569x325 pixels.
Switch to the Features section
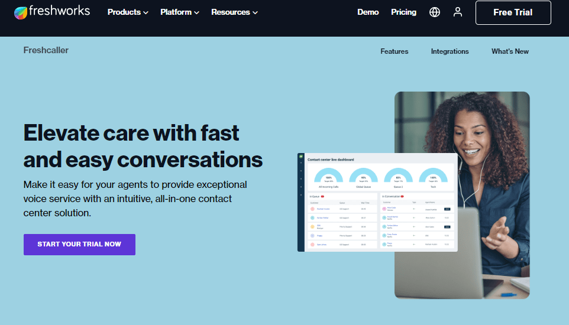tap(394, 51)
